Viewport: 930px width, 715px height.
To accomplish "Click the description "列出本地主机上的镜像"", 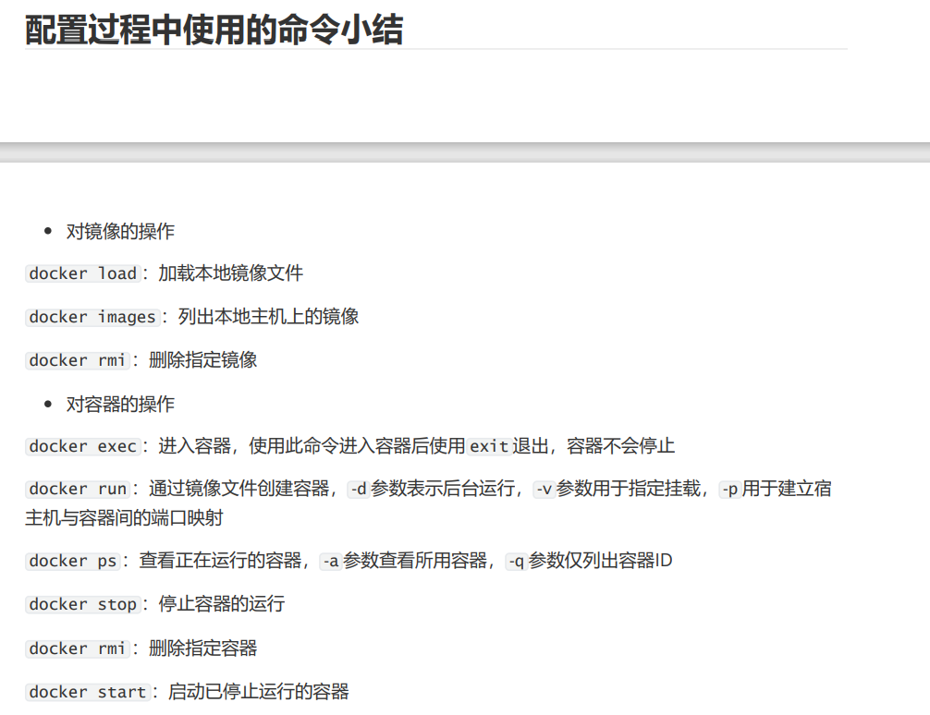I will click(269, 317).
